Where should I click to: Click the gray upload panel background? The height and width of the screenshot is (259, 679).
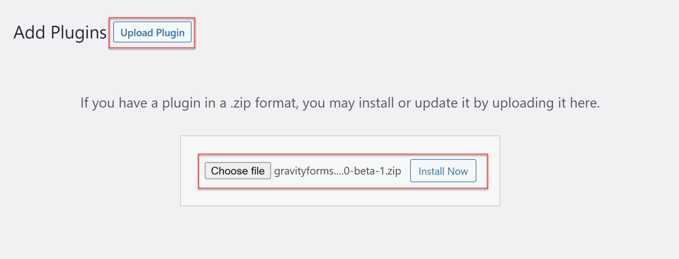339,198
